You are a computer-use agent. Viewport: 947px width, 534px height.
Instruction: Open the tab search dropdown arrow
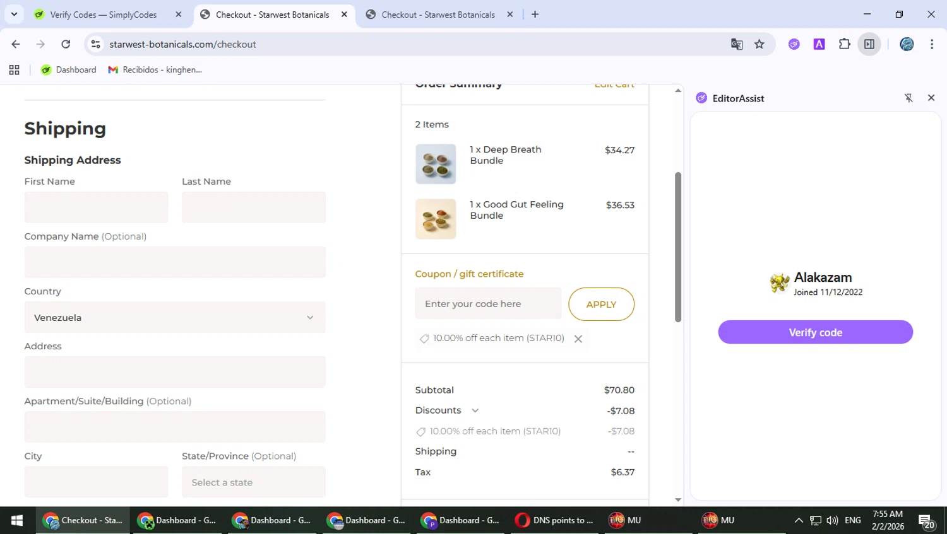14,14
